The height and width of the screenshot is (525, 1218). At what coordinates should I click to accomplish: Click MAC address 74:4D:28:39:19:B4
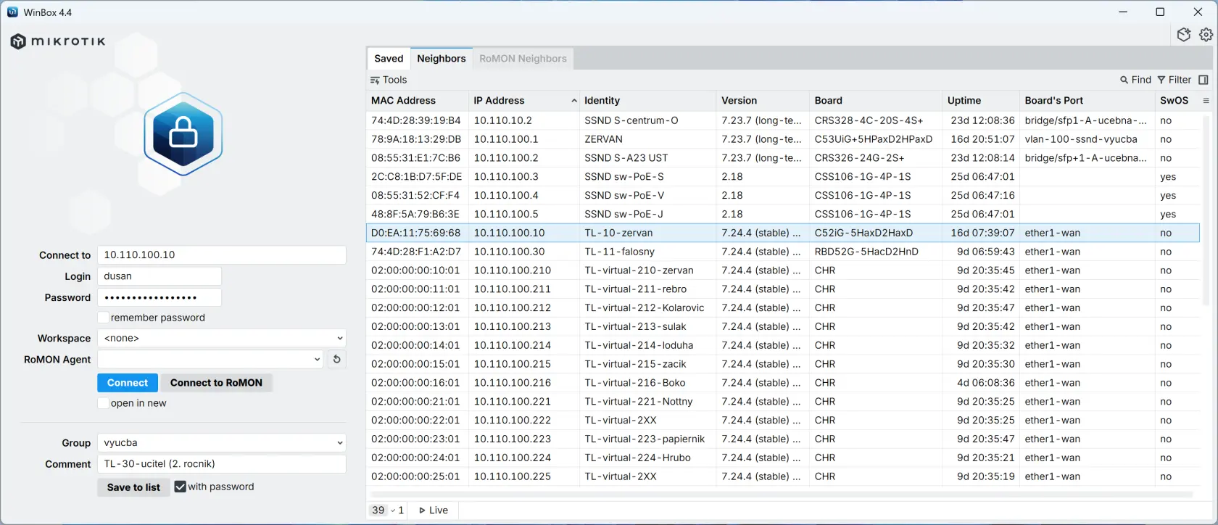point(416,120)
